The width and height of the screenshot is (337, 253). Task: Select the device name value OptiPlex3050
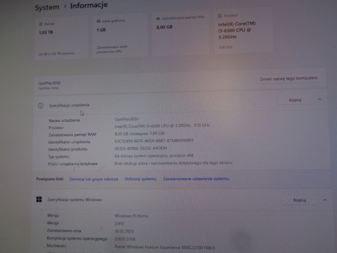tap(126, 119)
